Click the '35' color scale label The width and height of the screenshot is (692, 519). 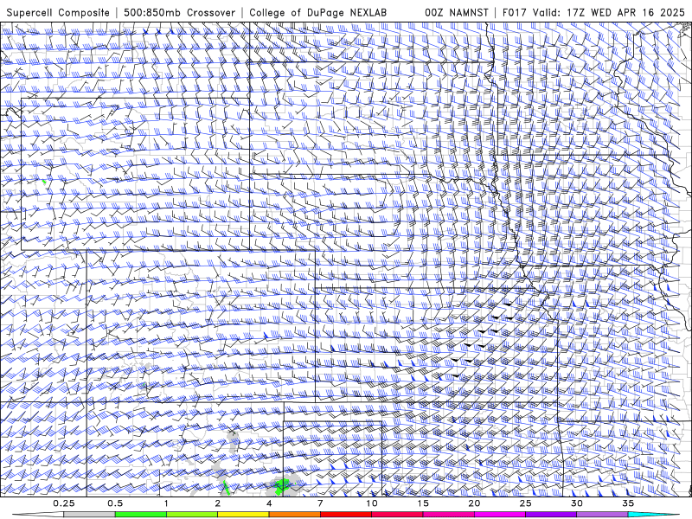(628, 503)
